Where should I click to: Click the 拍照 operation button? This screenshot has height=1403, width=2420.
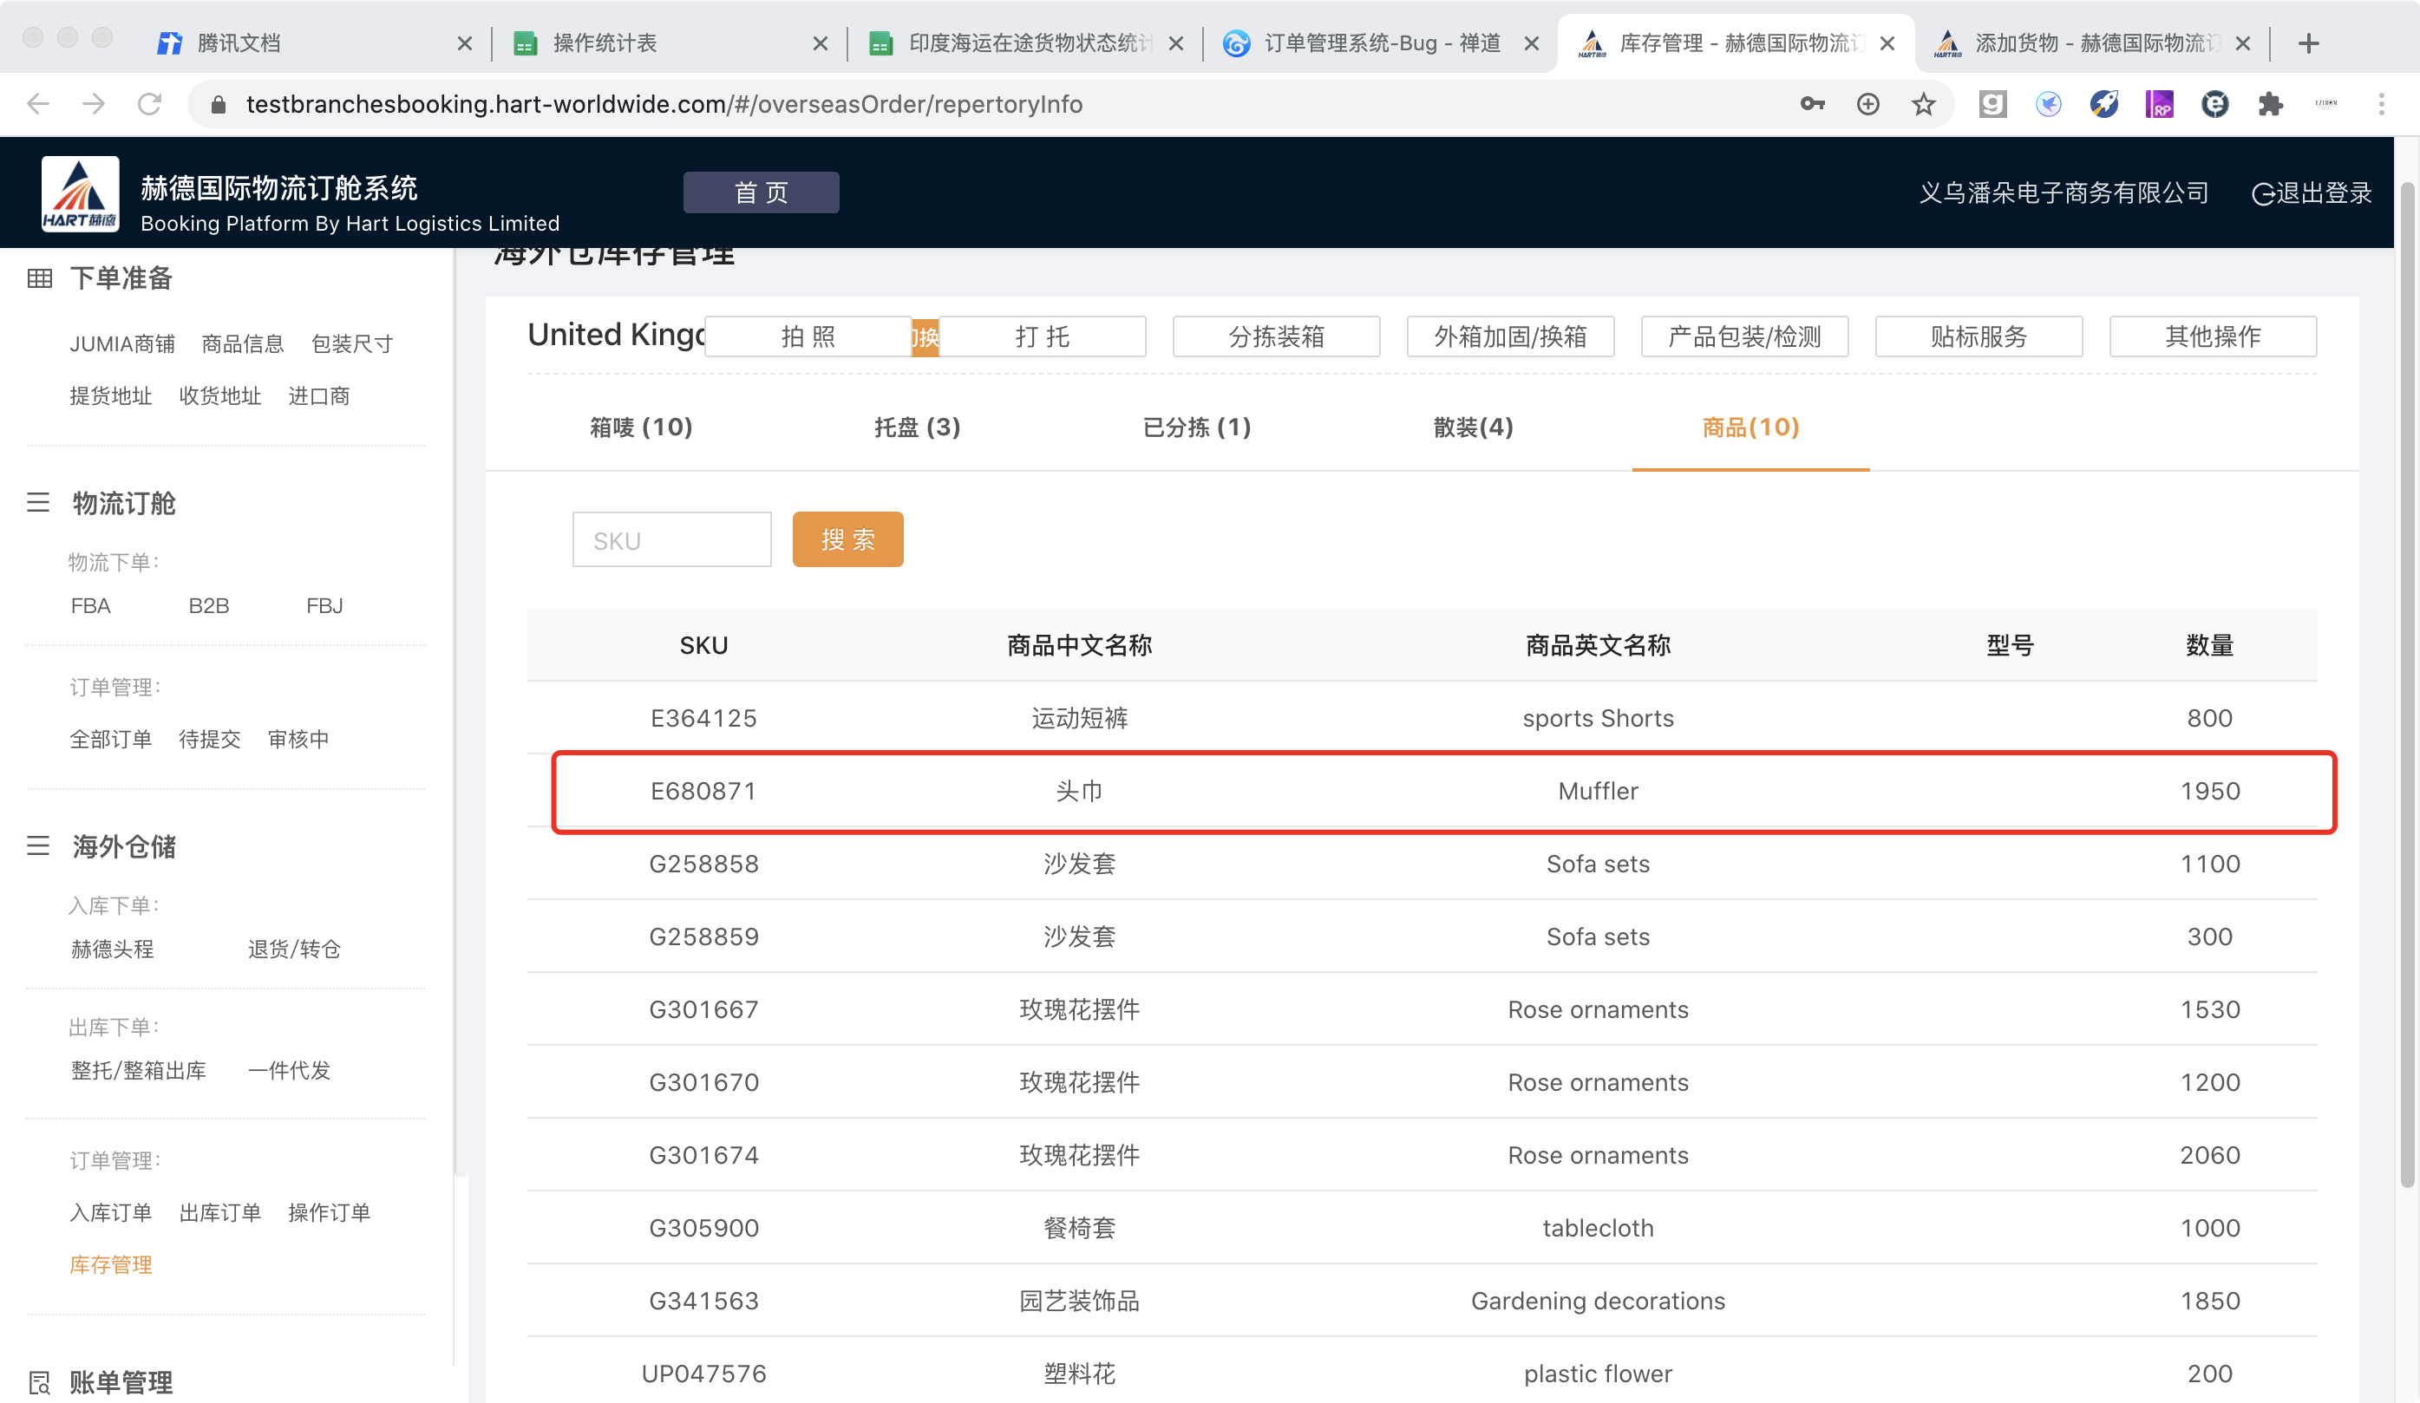click(808, 336)
